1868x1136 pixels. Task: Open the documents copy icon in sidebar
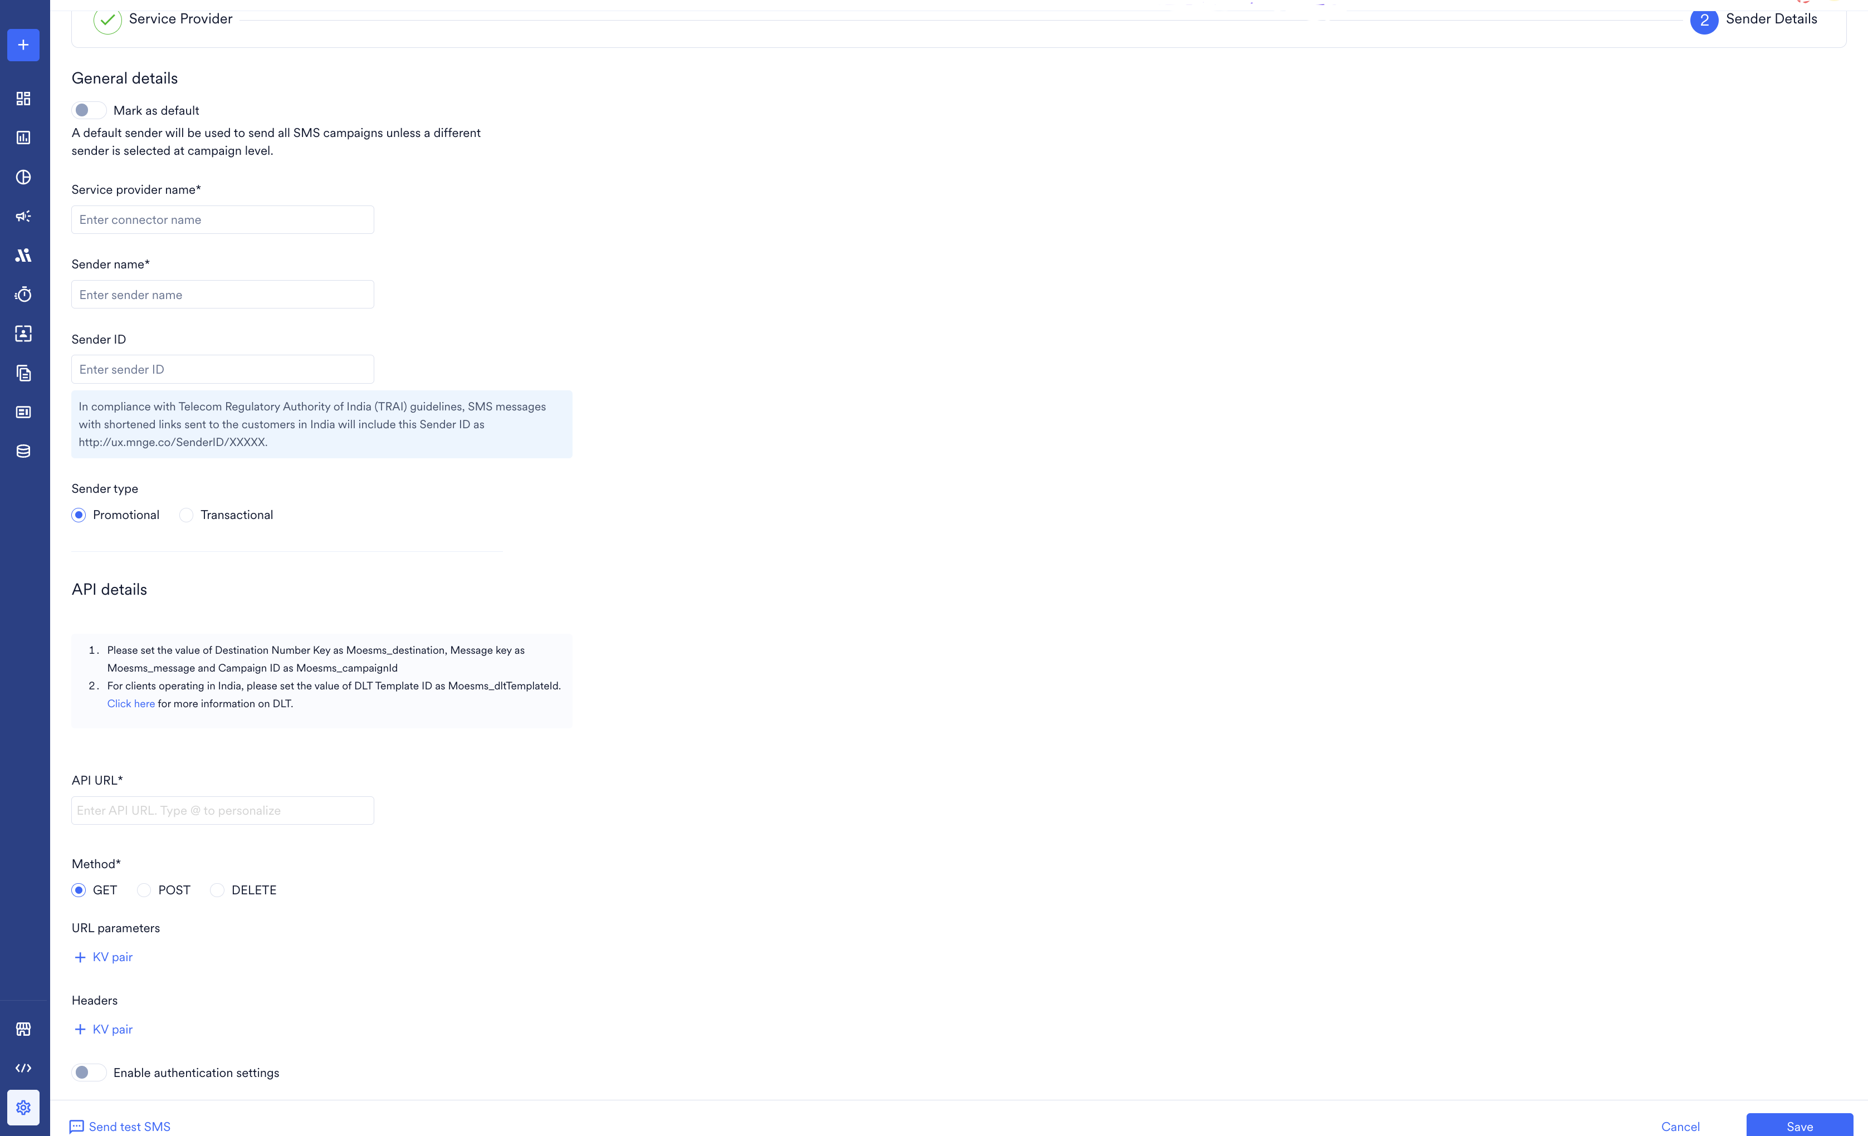[x=23, y=373]
